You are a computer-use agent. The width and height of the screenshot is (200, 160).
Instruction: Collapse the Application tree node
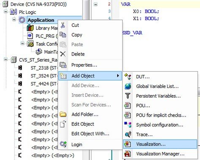(14, 19)
